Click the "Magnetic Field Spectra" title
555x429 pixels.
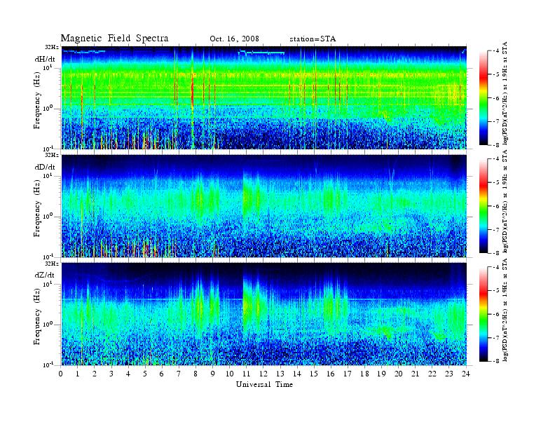(114, 39)
